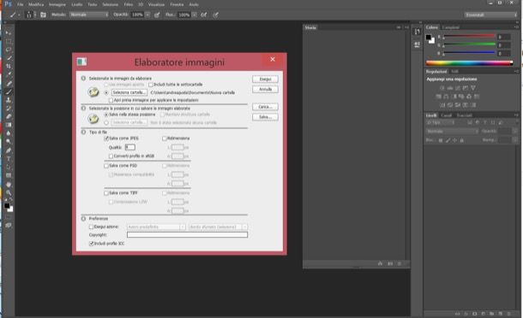Screen dimensions: 523x318
Task: Click trash icon at bottom of Layers panel
Action: pos(508,314)
